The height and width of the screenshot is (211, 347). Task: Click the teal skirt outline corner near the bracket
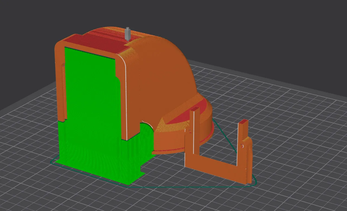[254, 182]
